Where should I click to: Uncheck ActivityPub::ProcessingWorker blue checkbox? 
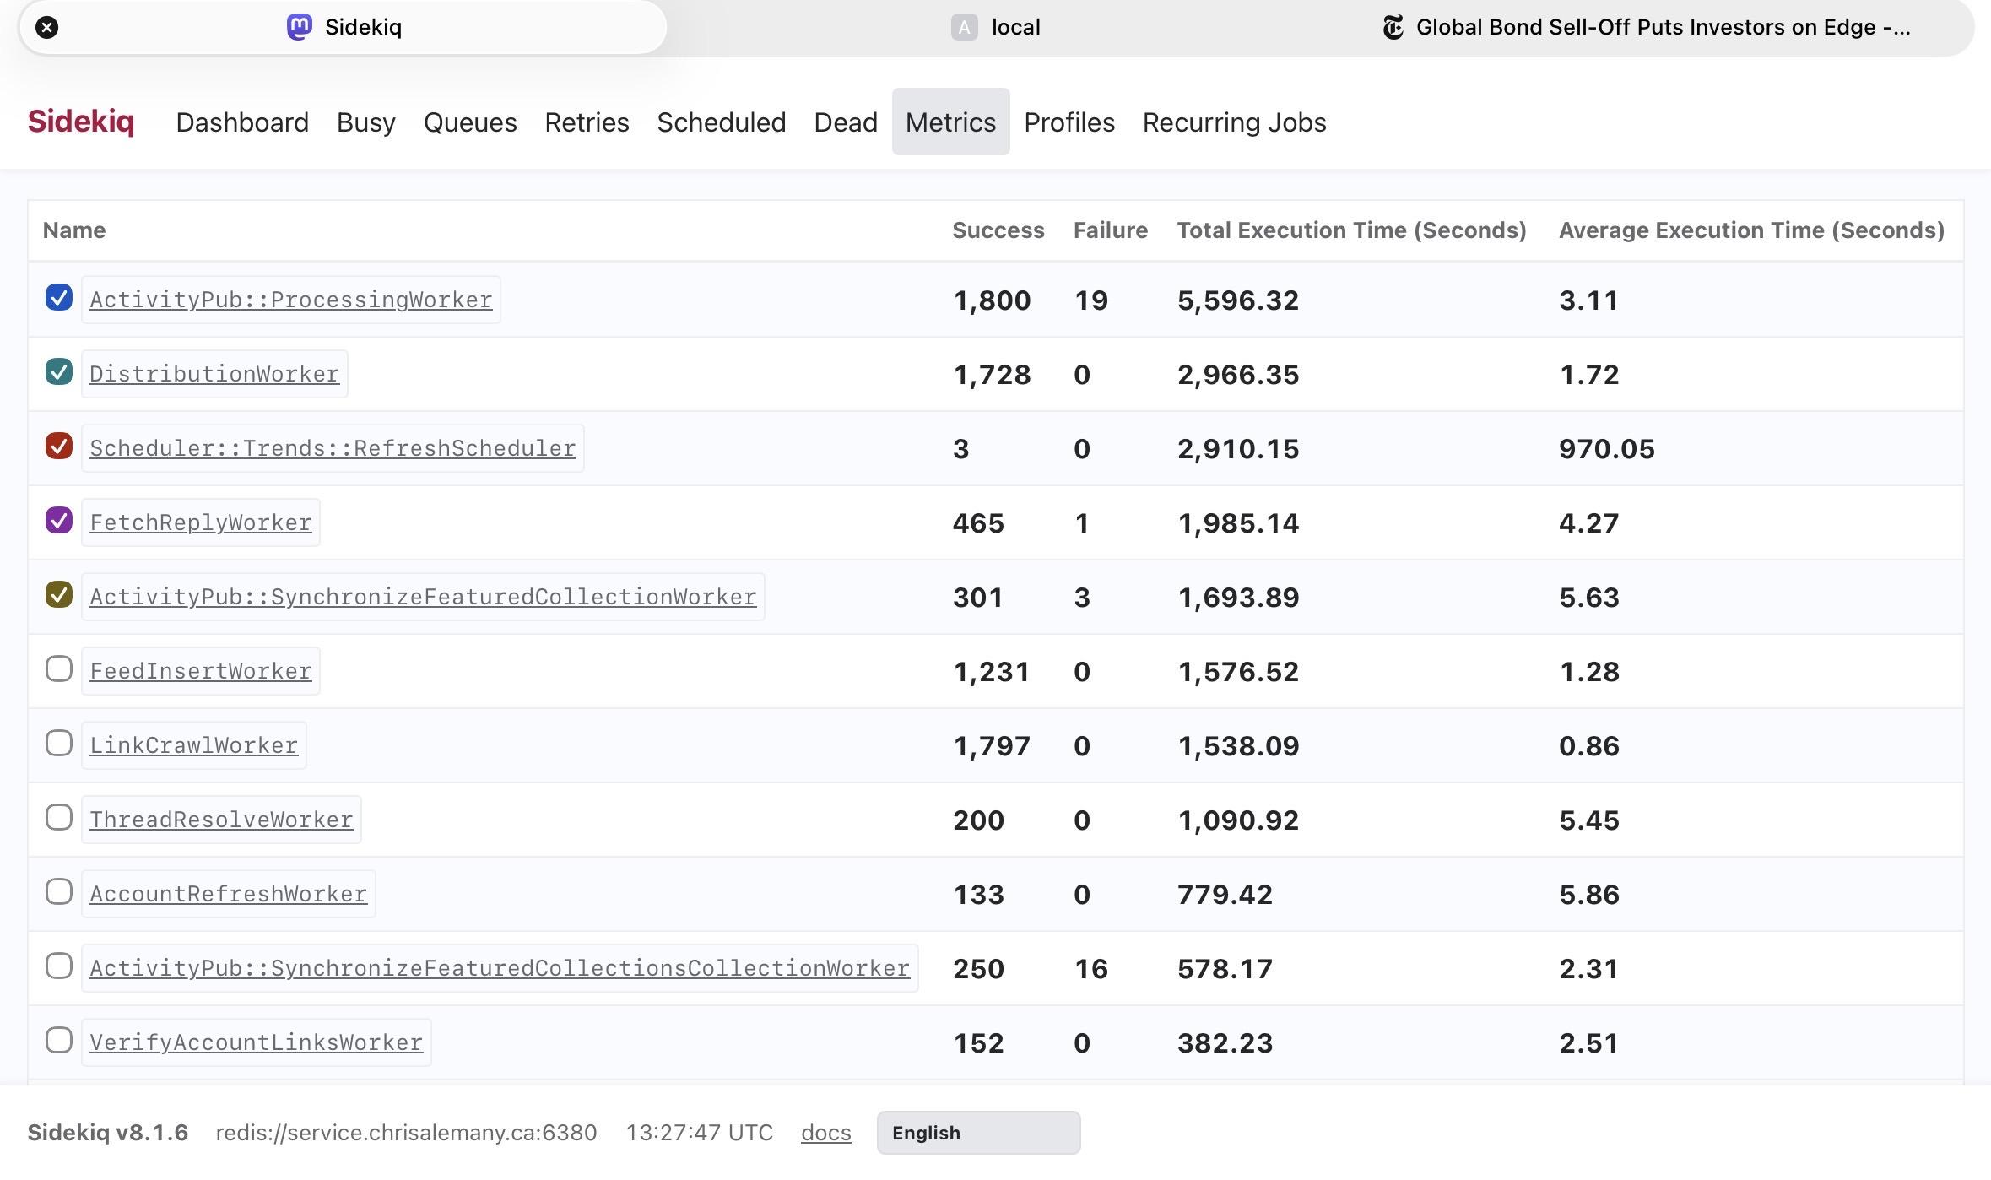click(x=59, y=297)
